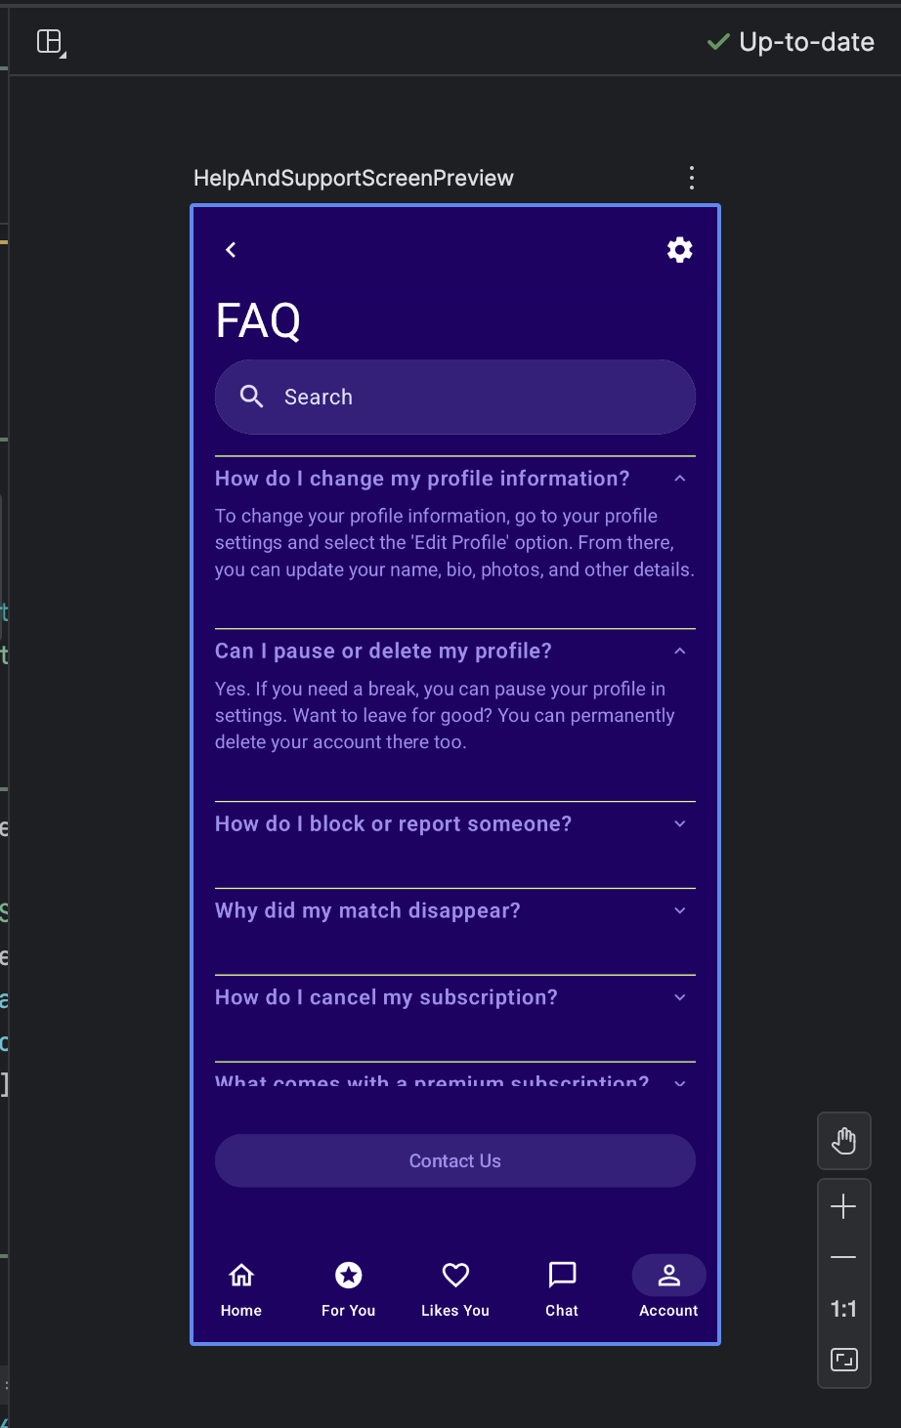Collapse the profile information question

point(680,479)
